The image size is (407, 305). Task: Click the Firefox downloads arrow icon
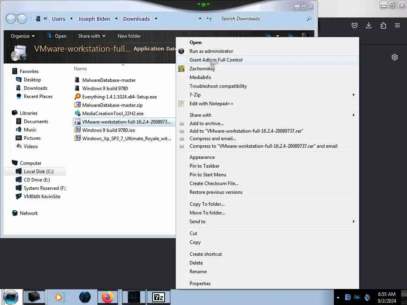(x=368, y=25)
